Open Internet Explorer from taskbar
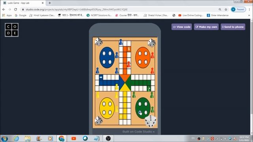Viewport: 253px width, 142px height. 16,138
